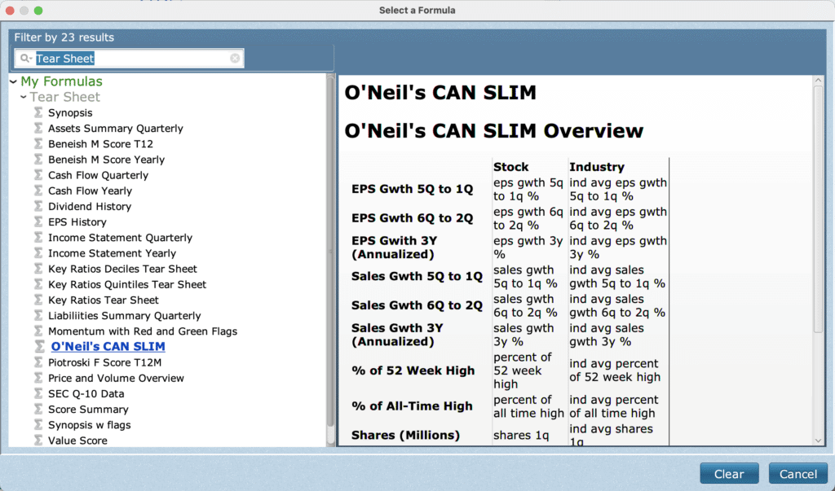Select EPS History formula

coord(77,221)
